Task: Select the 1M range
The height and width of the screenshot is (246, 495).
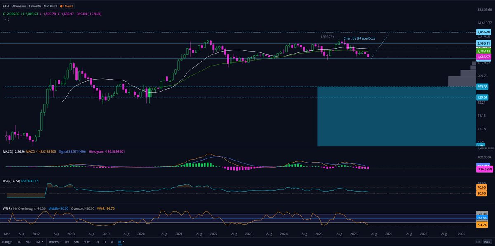Action: click(x=37, y=241)
